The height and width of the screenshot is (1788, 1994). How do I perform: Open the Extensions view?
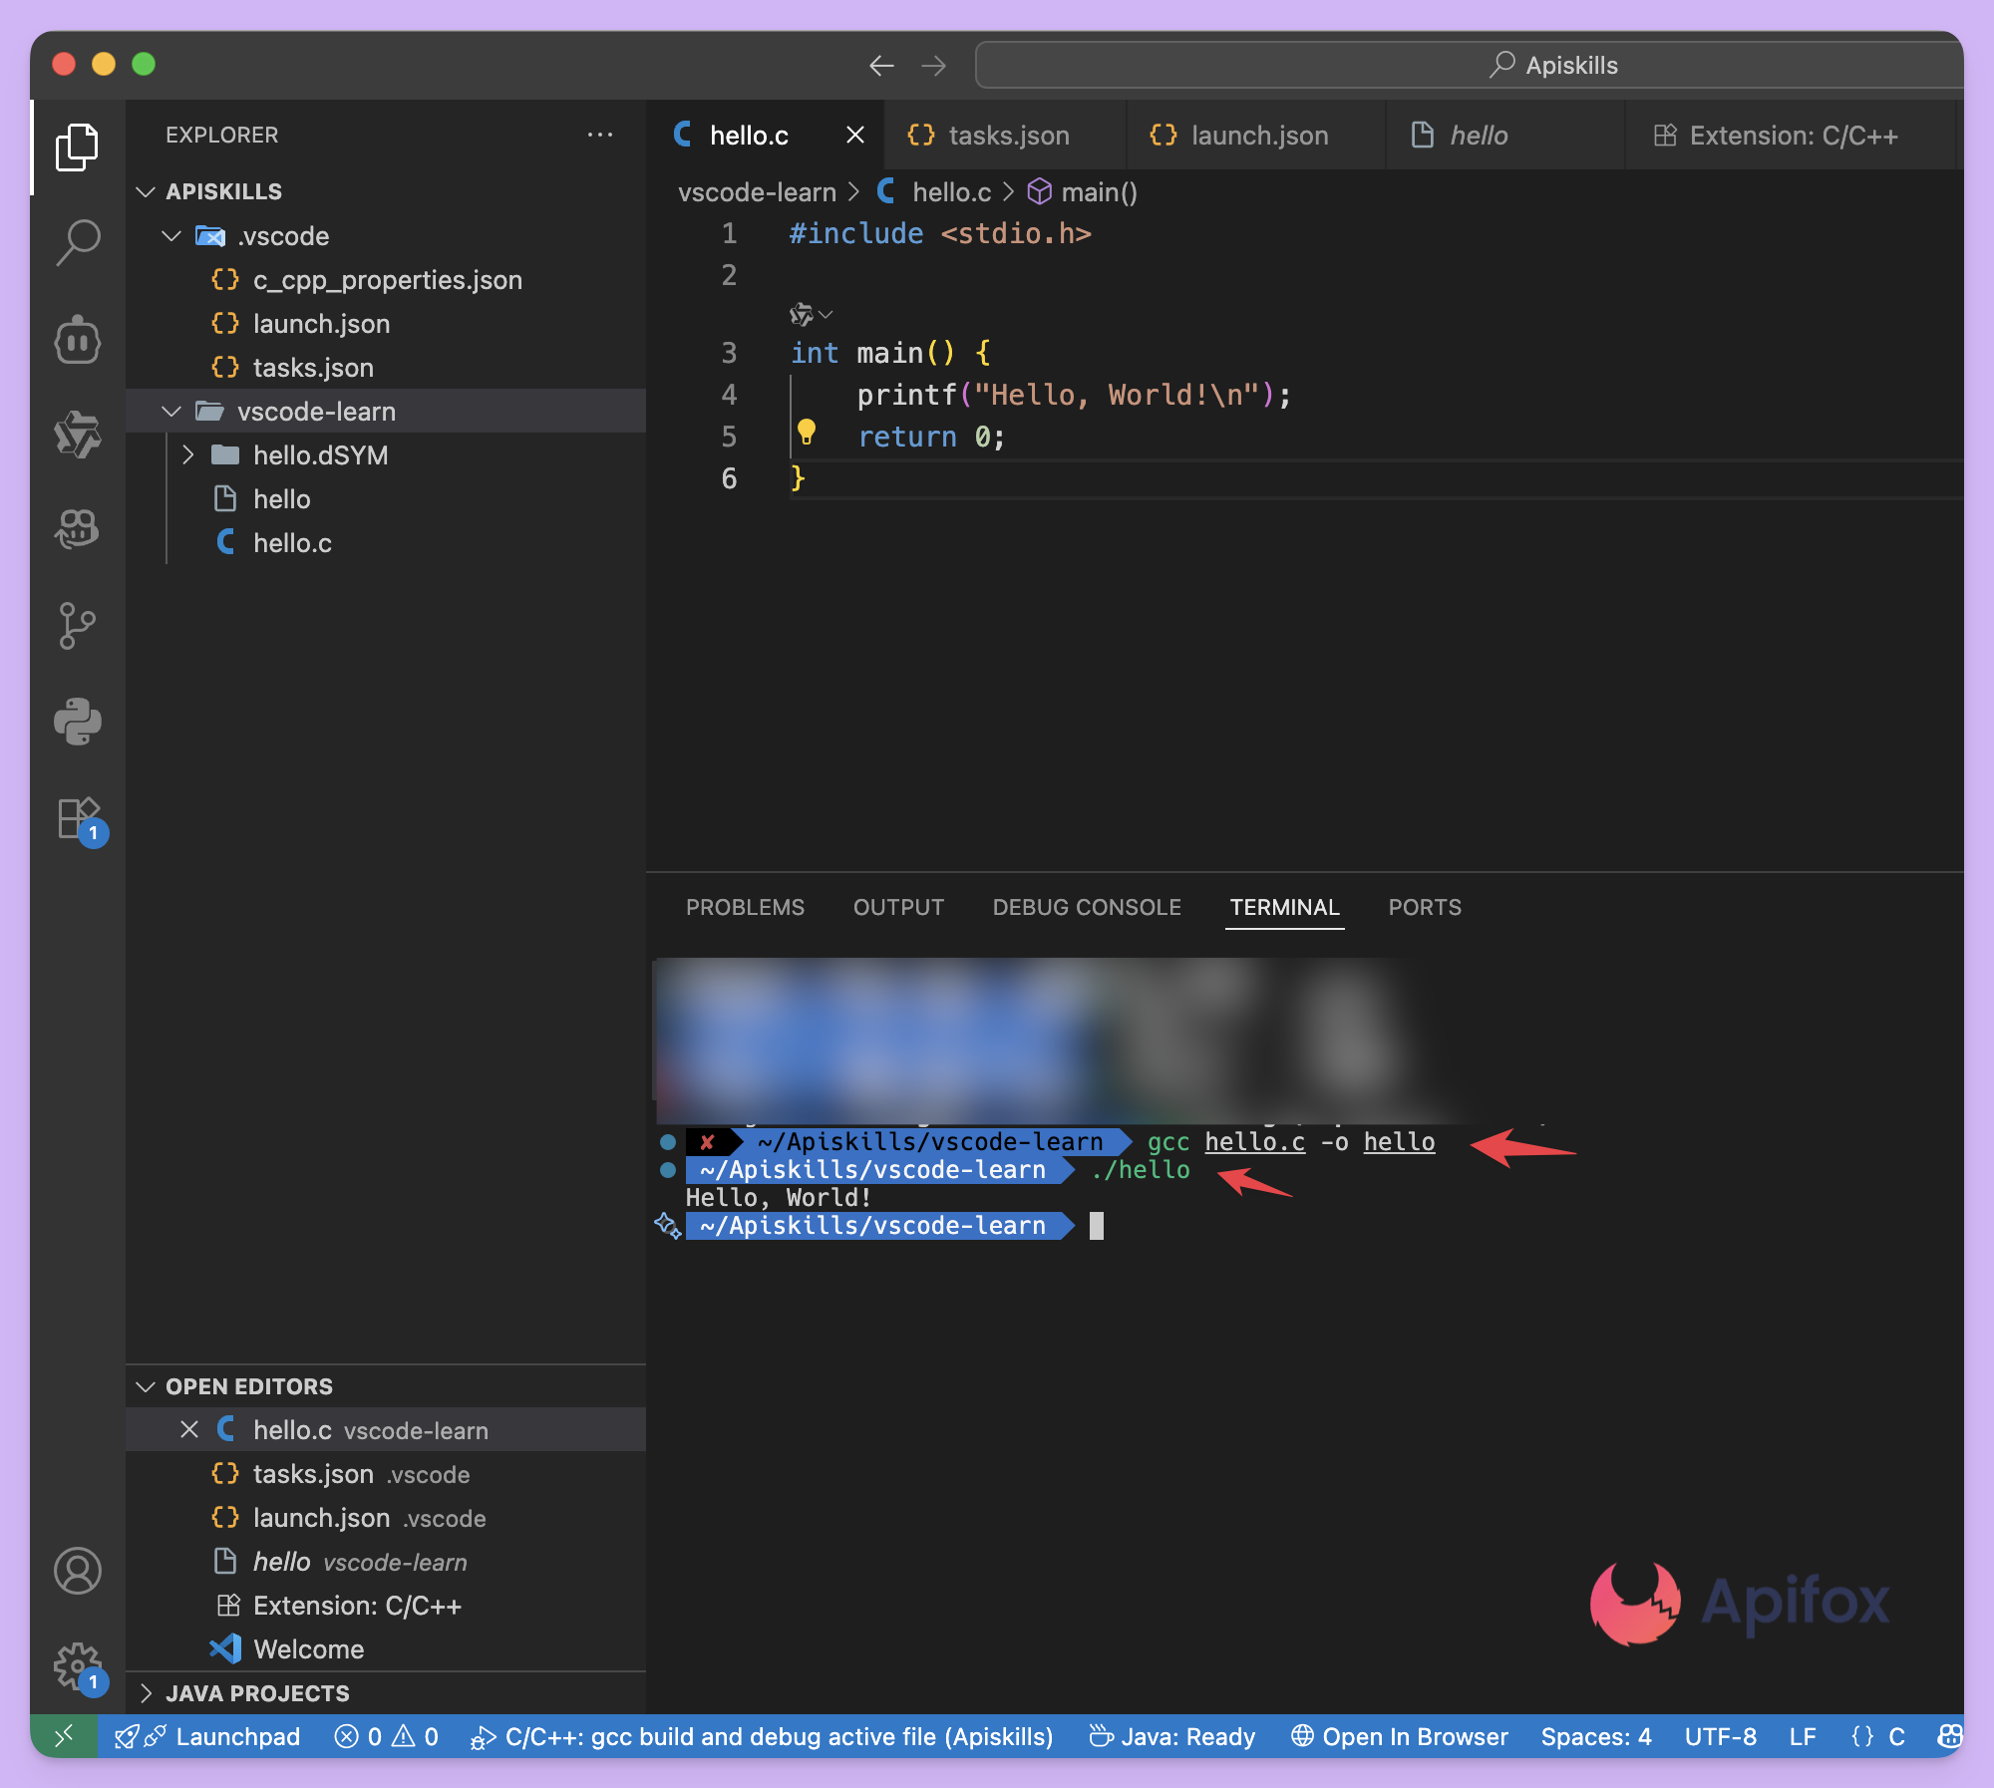pos(78,819)
